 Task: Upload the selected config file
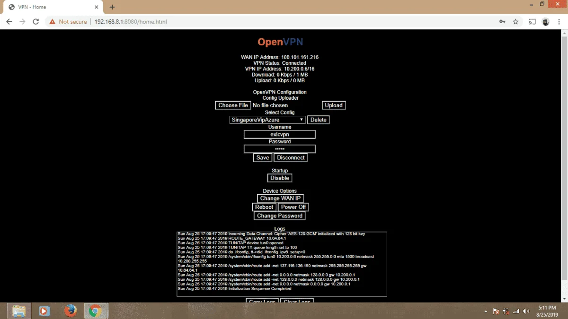tap(334, 105)
